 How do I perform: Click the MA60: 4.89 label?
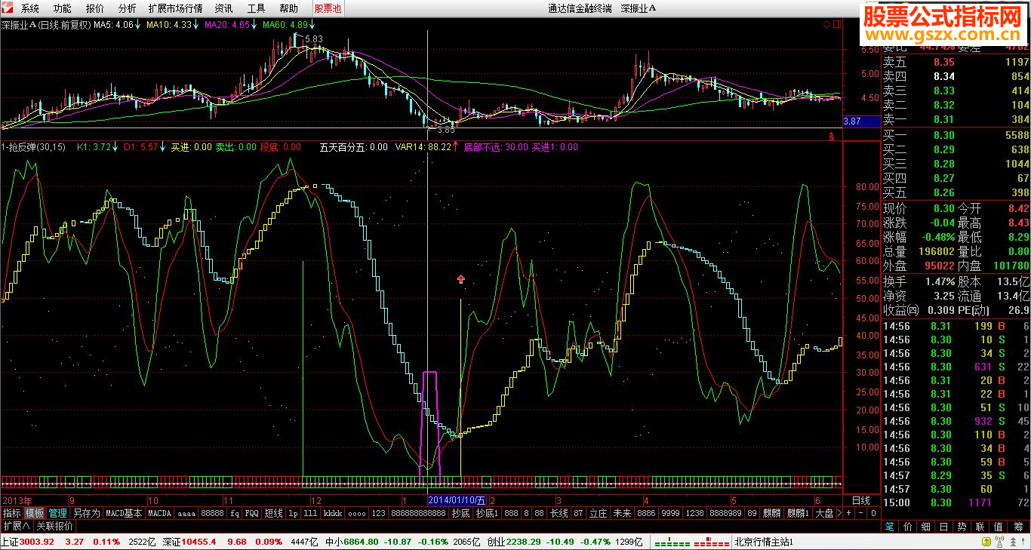coord(287,24)
